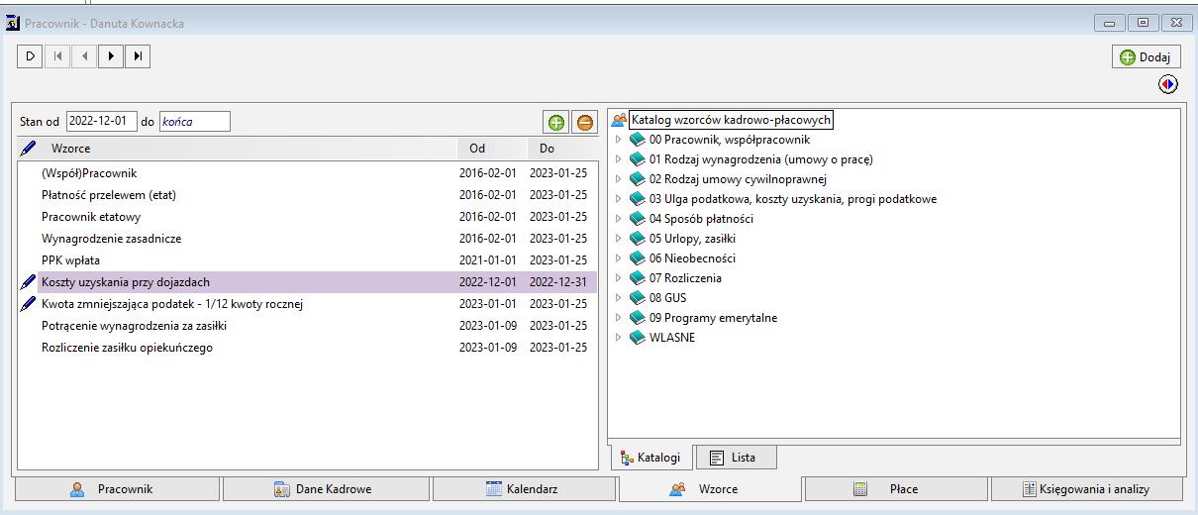Expand 05 Urlopy, zasiłki tree node
Image resolution: width=1198 pixels, height=515 pixels.
618,239
